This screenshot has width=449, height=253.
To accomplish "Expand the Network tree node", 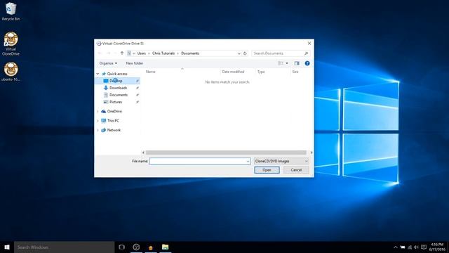I will click(98, 130).
